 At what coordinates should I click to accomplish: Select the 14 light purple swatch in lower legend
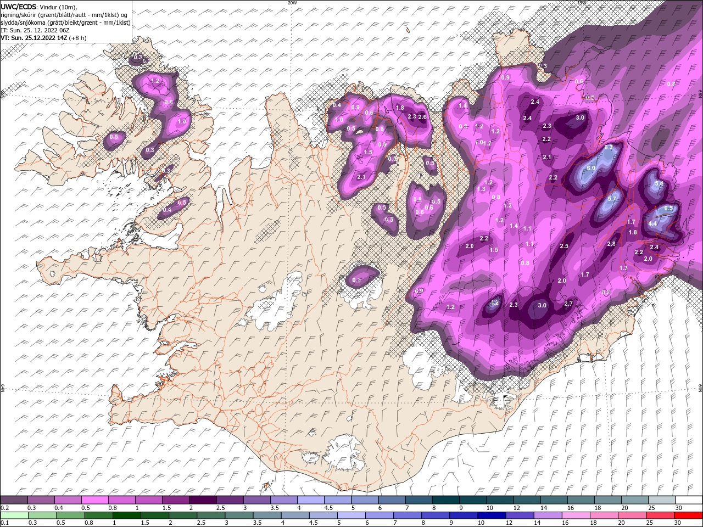548,515
